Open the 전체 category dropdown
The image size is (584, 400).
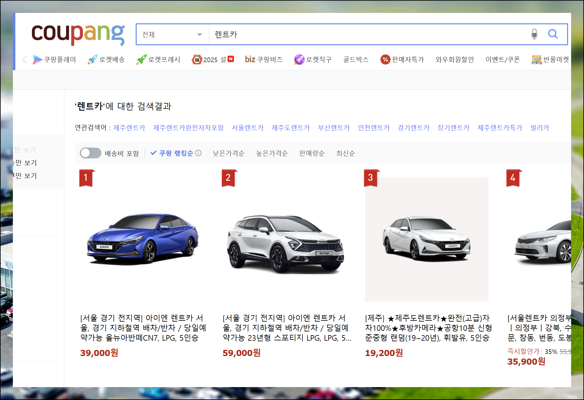point(172,34)
